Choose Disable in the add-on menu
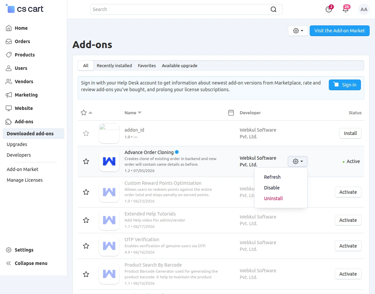This screenshot has height=294, width=375. pos(272,187)
